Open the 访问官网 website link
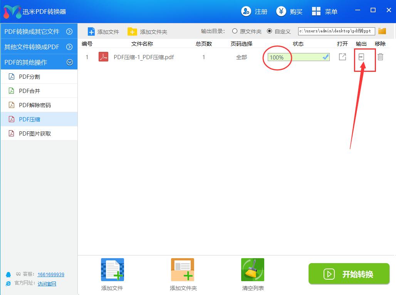This screenshot has width=396, height=295. coord(46,283)
